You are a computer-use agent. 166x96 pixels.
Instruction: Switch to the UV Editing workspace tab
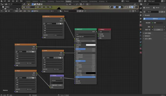pyautogui.click(x=51, y=1)
